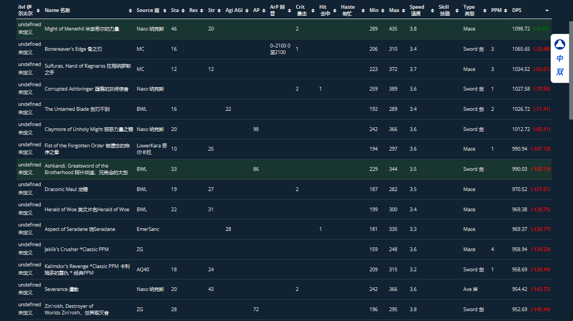
Task: Select Fist of the Forgotten Order name
Action: pos(87,149)
